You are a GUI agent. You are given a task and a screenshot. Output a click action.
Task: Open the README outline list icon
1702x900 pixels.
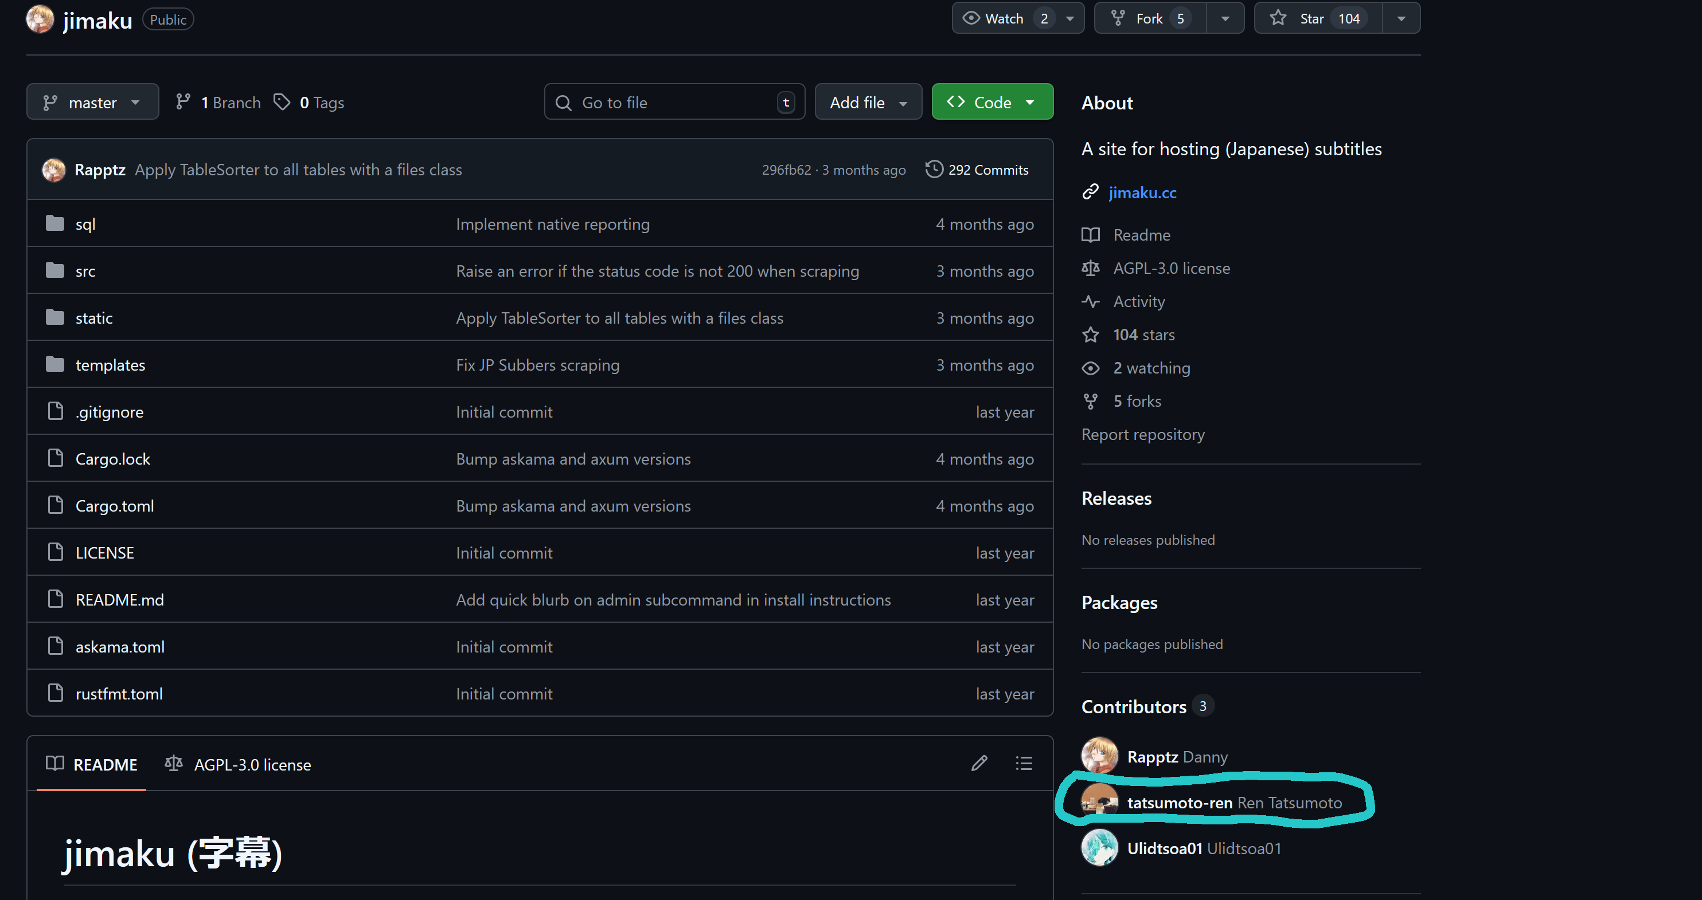coord(1024,764)
